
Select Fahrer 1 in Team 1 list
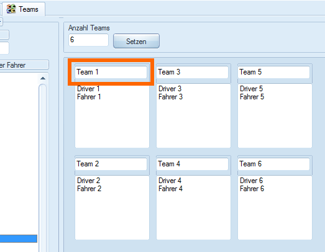tap(89, 97)
